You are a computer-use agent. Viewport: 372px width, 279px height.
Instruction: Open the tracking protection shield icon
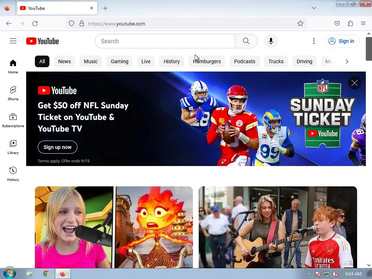tap(72, 24)
